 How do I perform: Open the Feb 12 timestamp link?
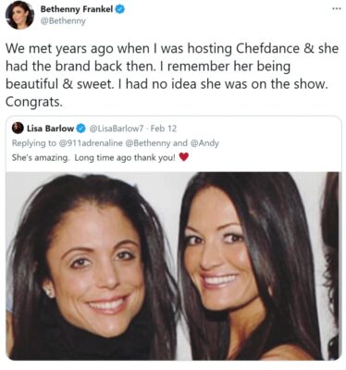tap(164, 128)
